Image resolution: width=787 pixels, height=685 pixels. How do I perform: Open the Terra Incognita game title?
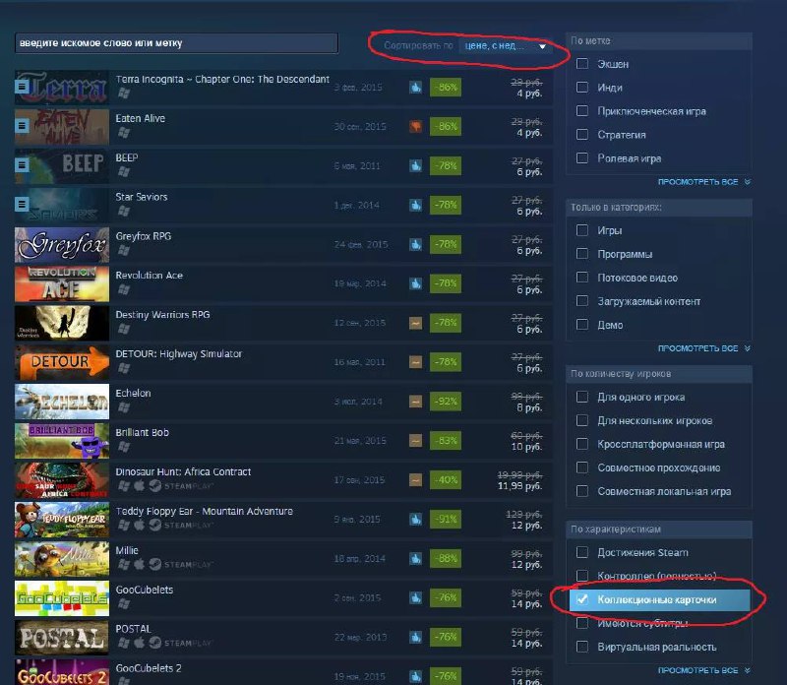tap(222, 80)
